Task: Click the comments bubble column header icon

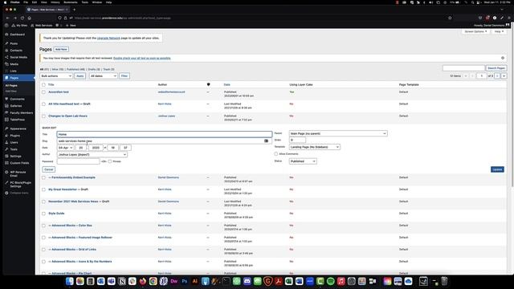Action: (x=208, y=84)
